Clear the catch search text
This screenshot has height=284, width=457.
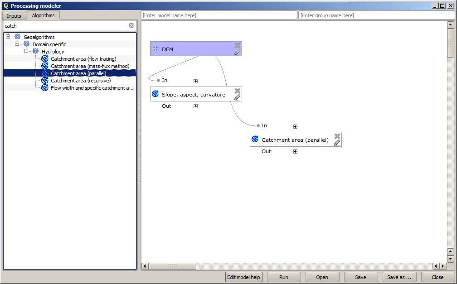pyautogui.click(x=131, y=26)
